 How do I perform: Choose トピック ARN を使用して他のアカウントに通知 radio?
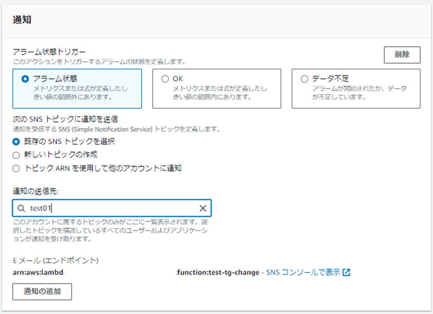coord(16,169)
